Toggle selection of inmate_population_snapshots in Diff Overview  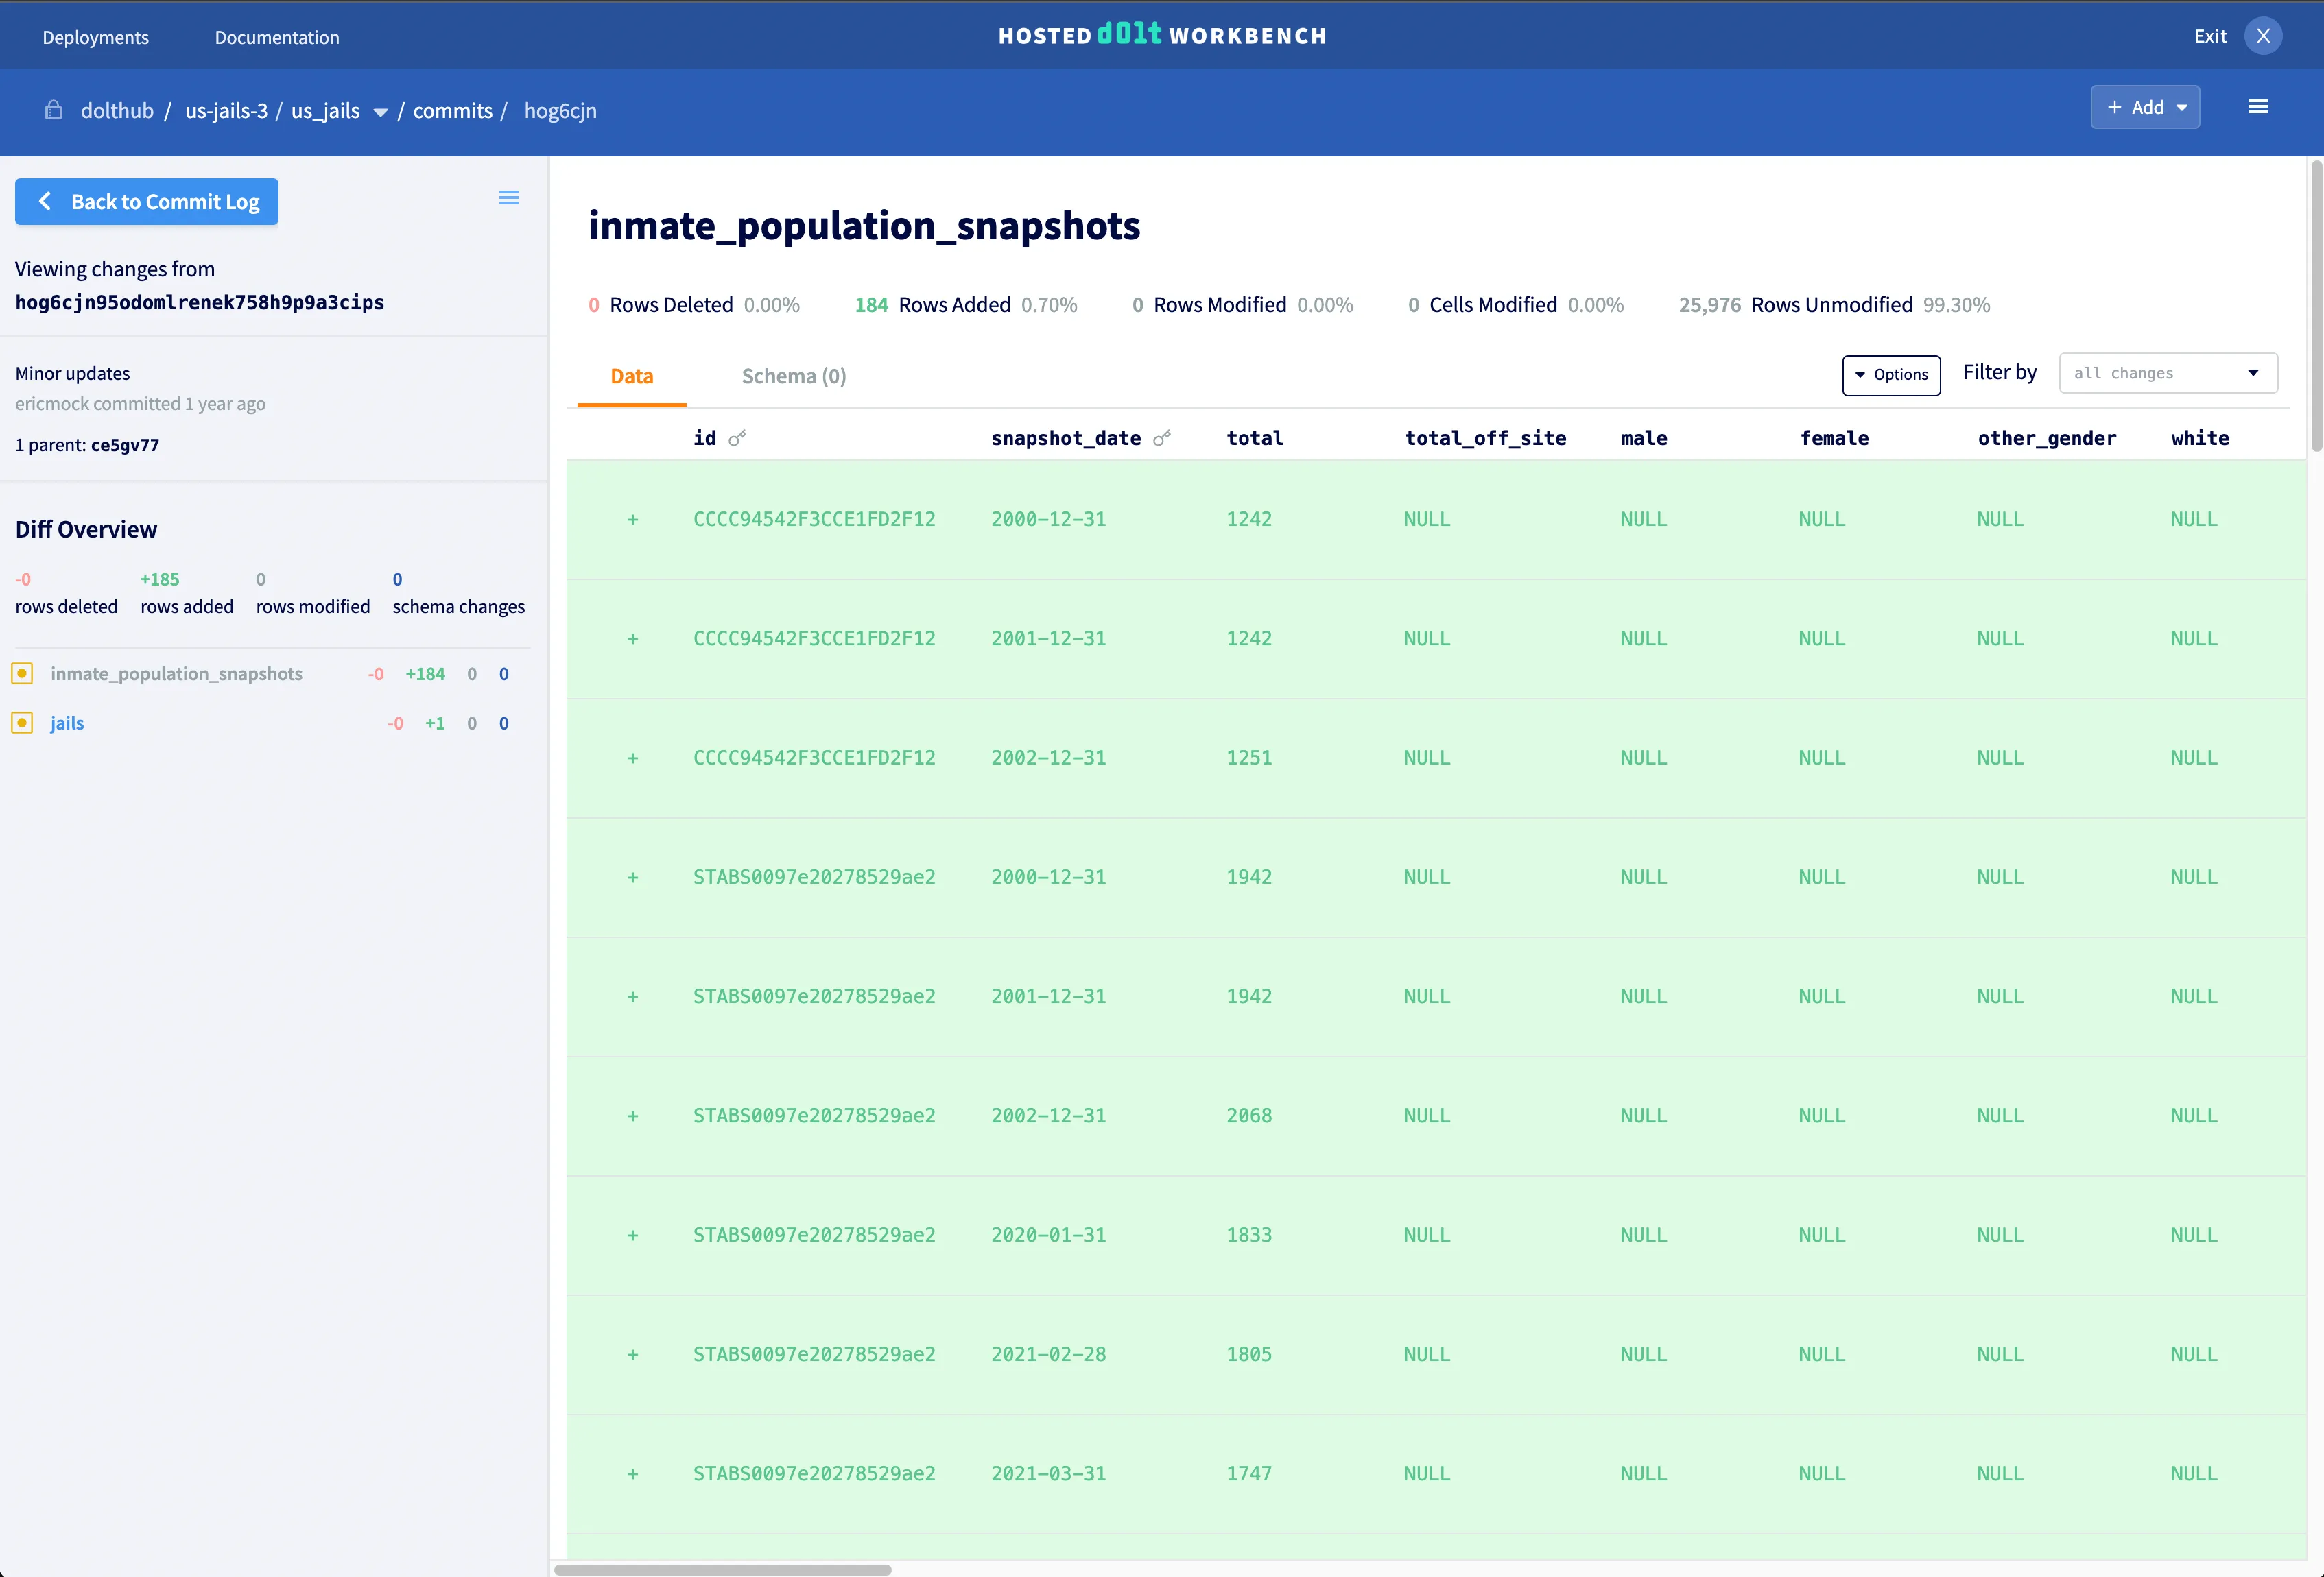22,673
